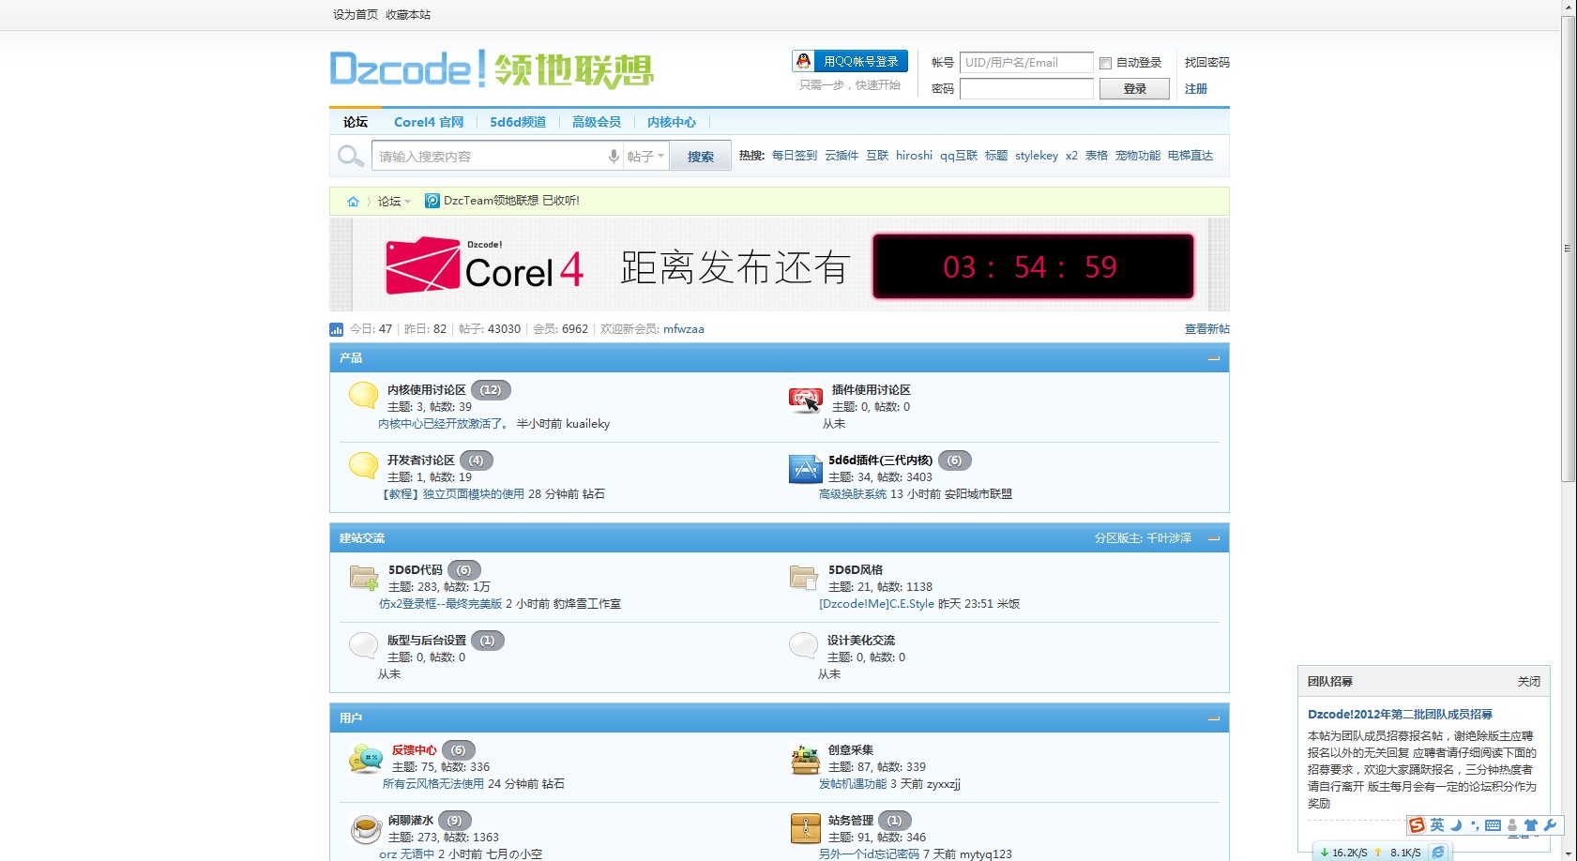Click the 找回密码 link
This screenshot has width=1577, height=861.
(1207, 63)
